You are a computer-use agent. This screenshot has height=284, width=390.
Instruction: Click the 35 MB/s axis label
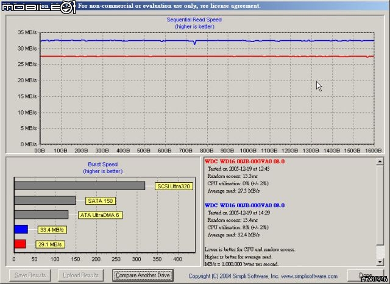[x=27, y=32]
